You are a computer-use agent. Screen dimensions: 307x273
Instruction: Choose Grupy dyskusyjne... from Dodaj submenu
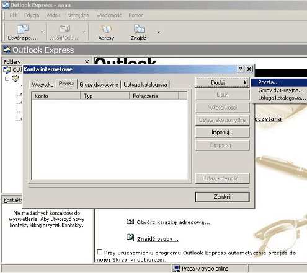point(279,90)
